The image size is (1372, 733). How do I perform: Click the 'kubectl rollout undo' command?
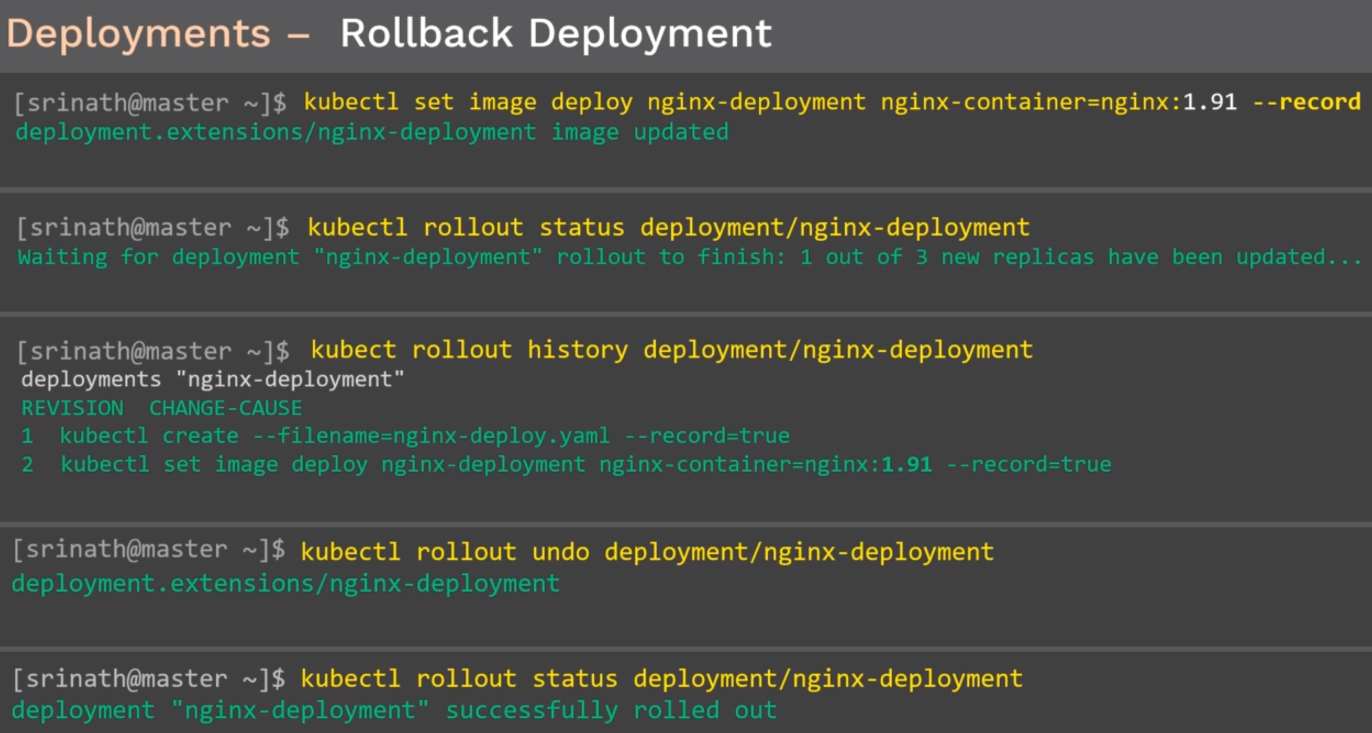[x=647, y=552]
